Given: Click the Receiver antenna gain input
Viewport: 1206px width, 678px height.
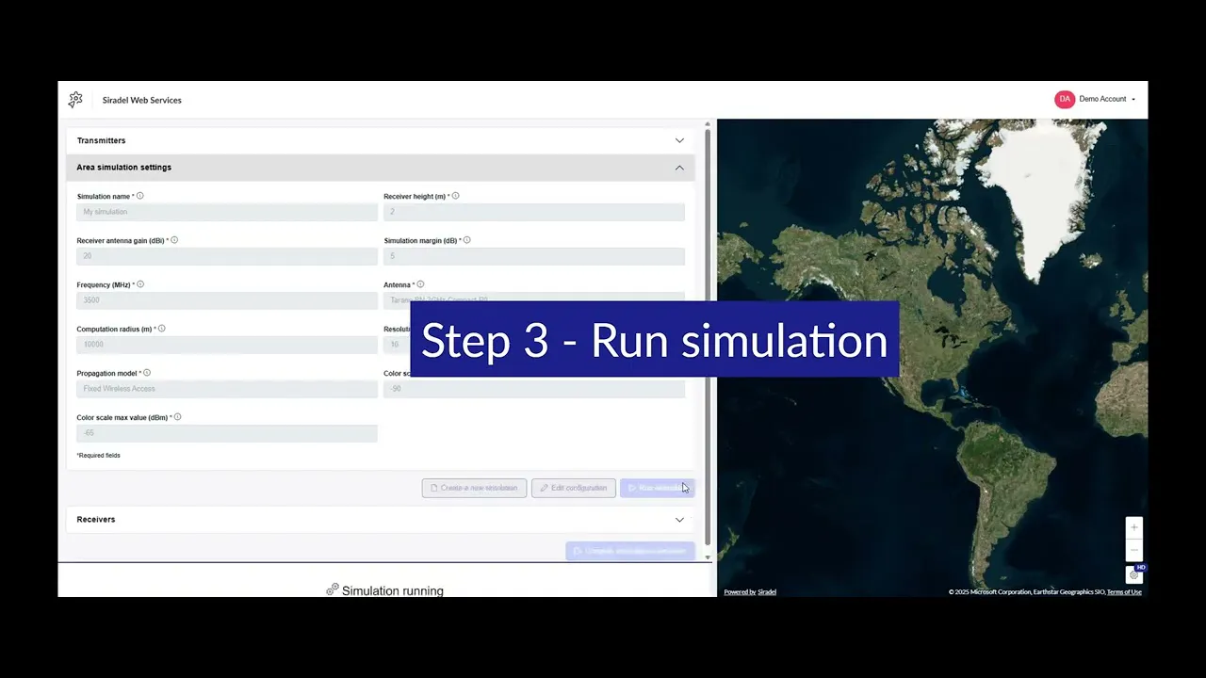Looking at the screenshot, I should click(227, 256).
